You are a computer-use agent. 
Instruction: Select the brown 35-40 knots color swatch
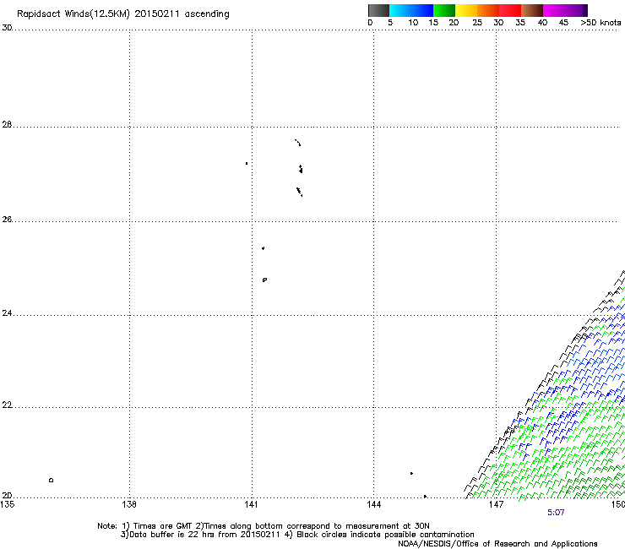click(x=532, y=10)
